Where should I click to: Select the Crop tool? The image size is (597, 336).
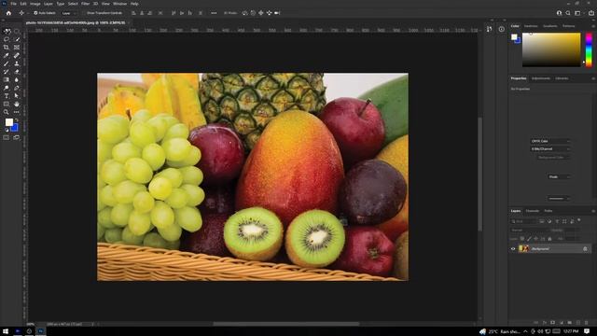coord(7,48)
